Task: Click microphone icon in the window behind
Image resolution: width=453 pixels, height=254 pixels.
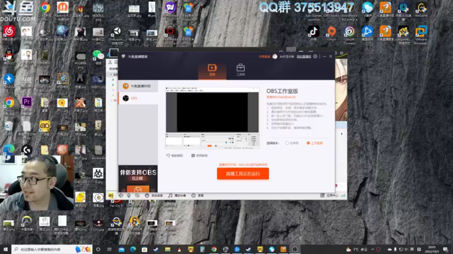Action: (x=129, y=195)
